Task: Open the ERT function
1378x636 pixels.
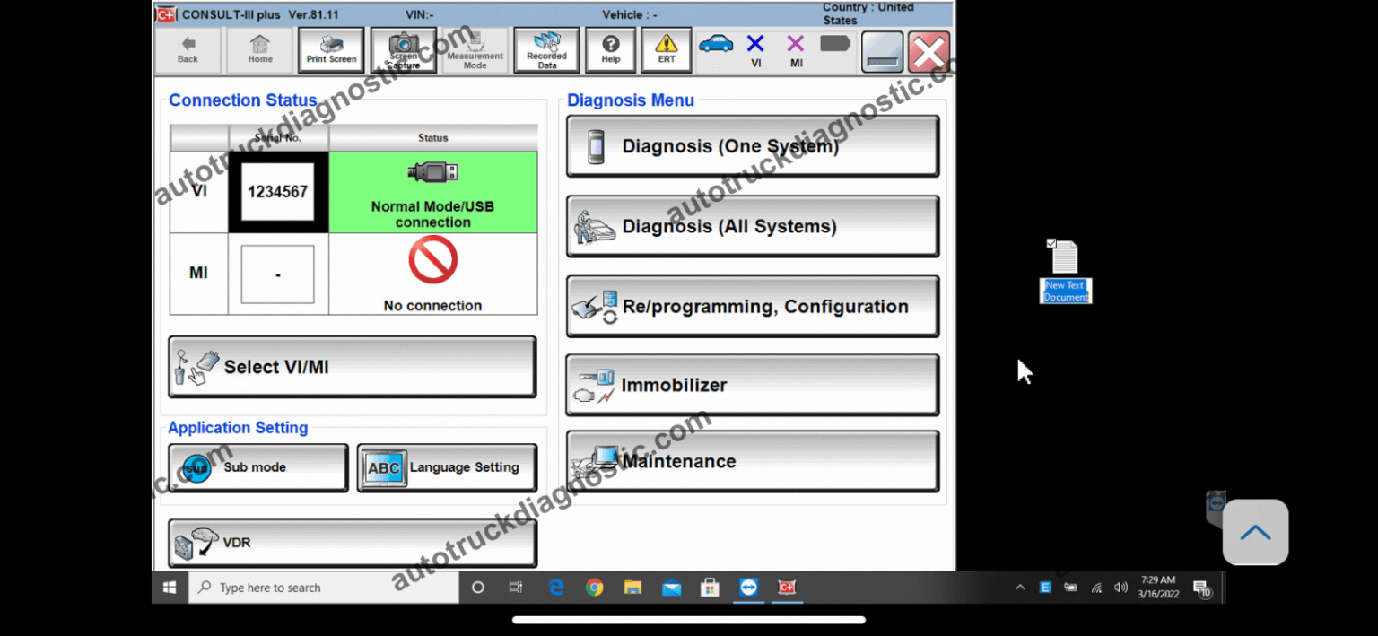Action: [666, 50]
